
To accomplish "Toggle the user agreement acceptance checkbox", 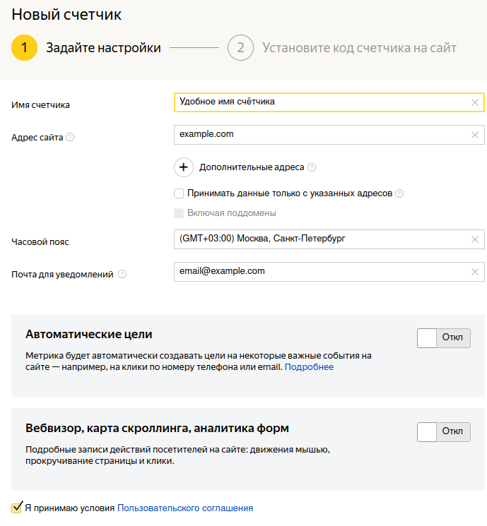I will point(17,507).
